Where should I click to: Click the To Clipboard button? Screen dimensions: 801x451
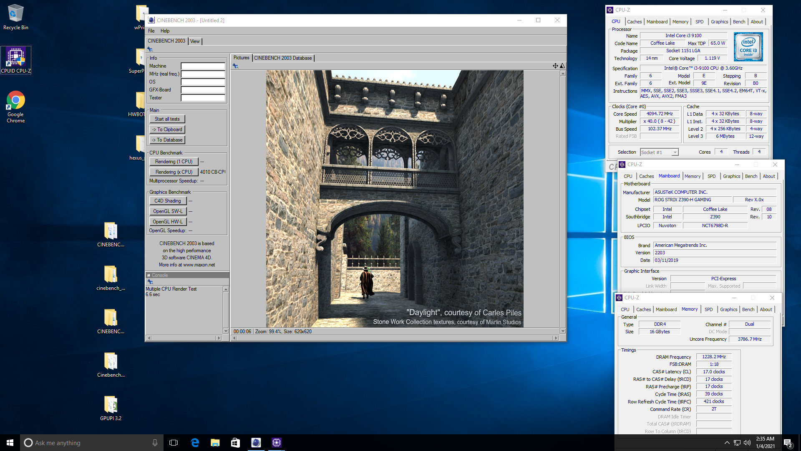[167, 129]
